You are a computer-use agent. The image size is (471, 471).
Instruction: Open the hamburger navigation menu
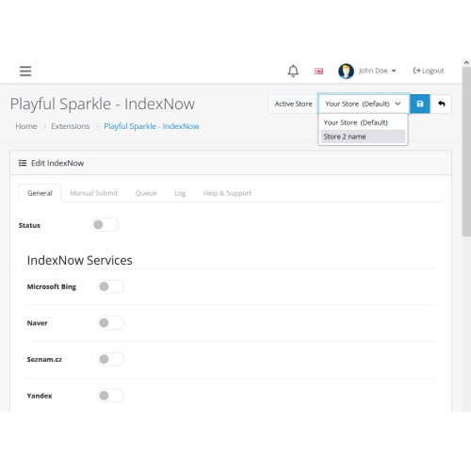25,71
